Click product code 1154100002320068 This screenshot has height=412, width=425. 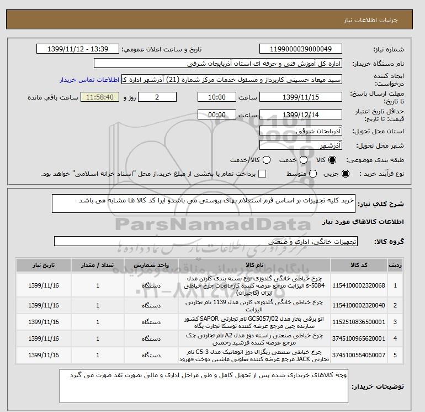click(x=359, y=285)
